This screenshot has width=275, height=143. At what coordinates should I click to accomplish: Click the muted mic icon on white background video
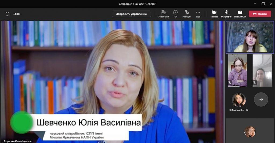pos(255,82)
